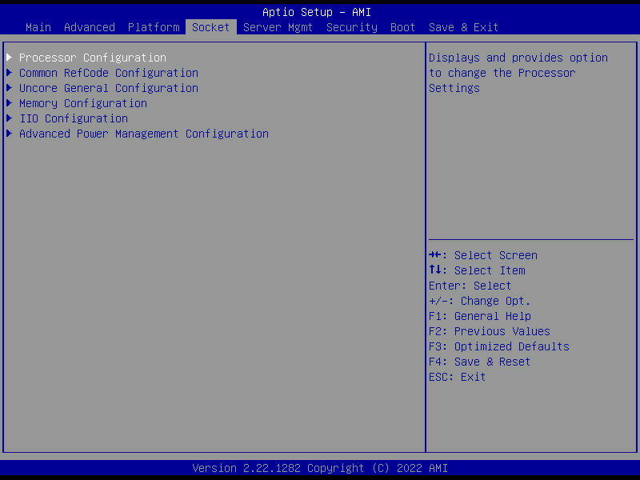Open the Boot tab

pyautogui.click(x=403, y=27)
